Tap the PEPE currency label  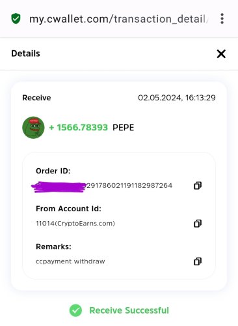coord(123,128)
